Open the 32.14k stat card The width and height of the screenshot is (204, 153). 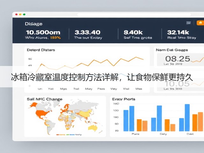182,34
